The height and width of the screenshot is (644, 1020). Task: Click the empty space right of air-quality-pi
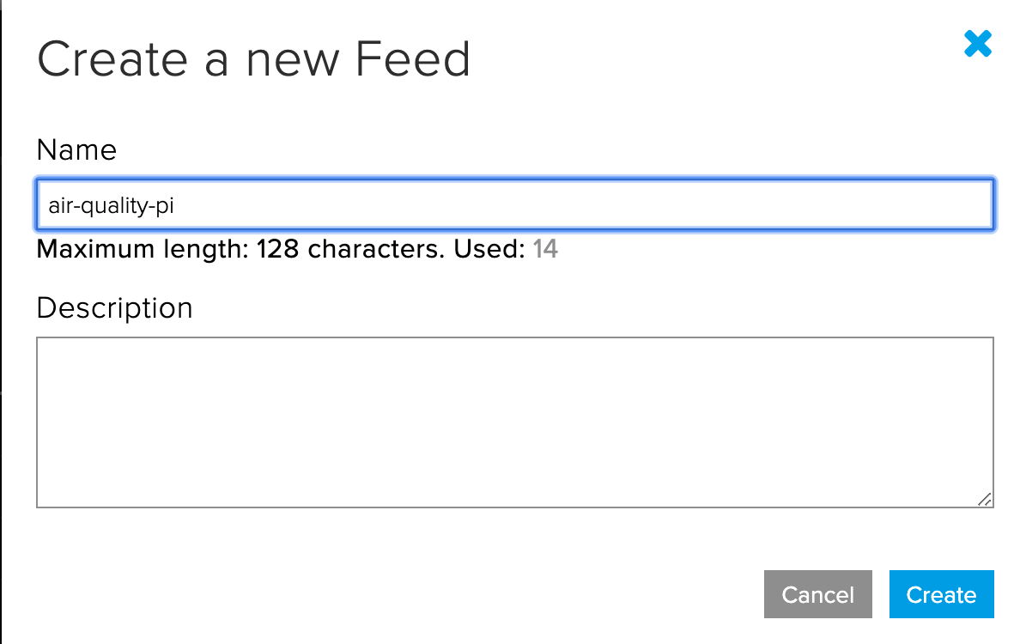601,206
